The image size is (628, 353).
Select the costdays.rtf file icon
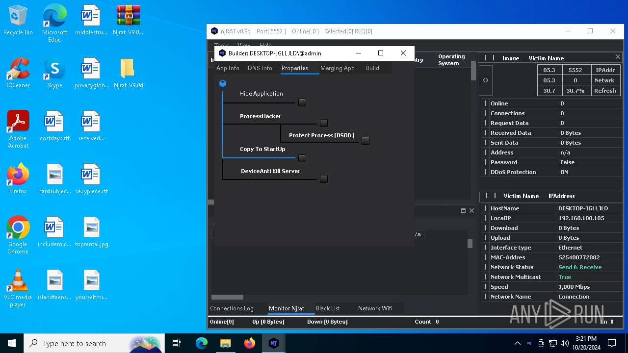pyautogui.click(x=54, y=126)
